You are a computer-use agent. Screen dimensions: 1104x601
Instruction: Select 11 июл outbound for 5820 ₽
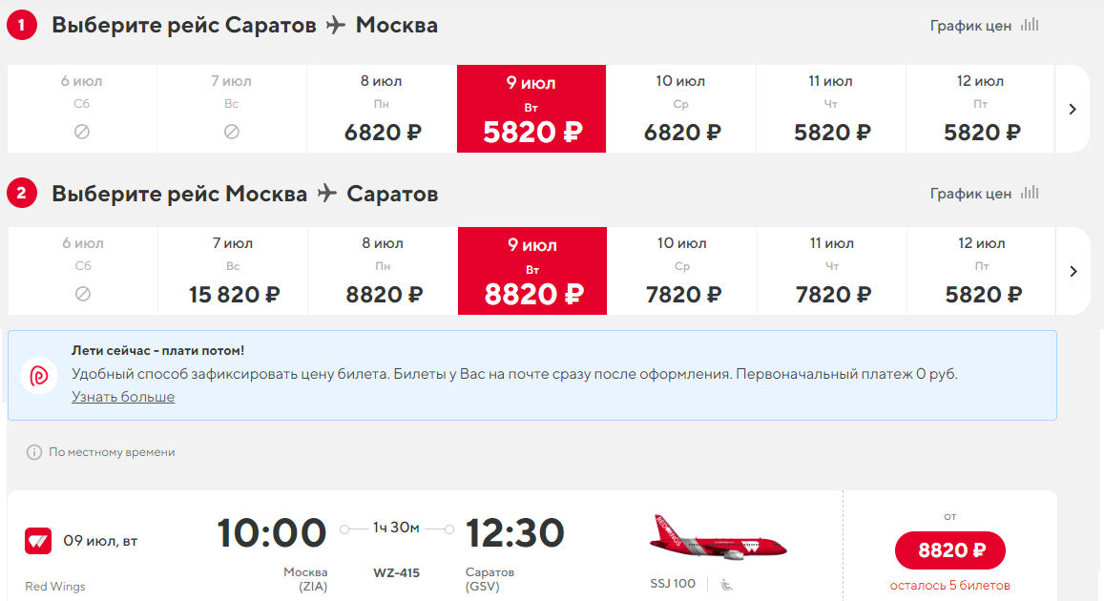[831, 109]
